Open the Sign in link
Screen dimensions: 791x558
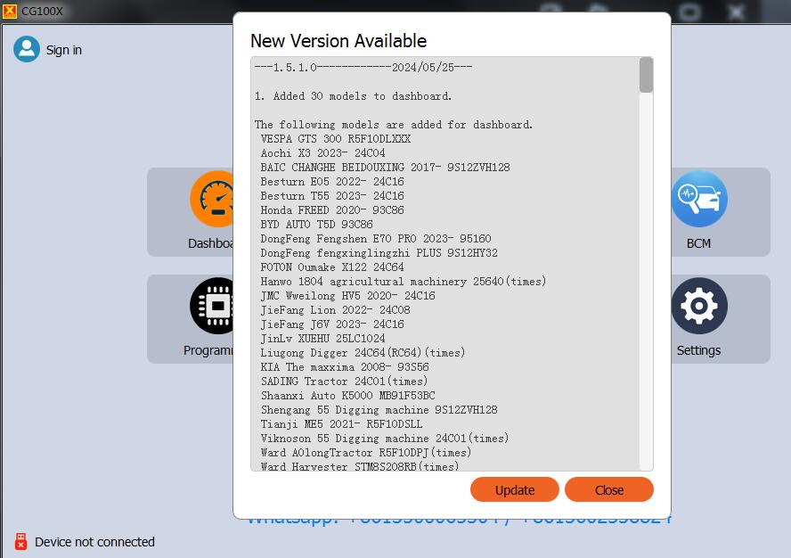pyautogui.click(x=63, y=50)
